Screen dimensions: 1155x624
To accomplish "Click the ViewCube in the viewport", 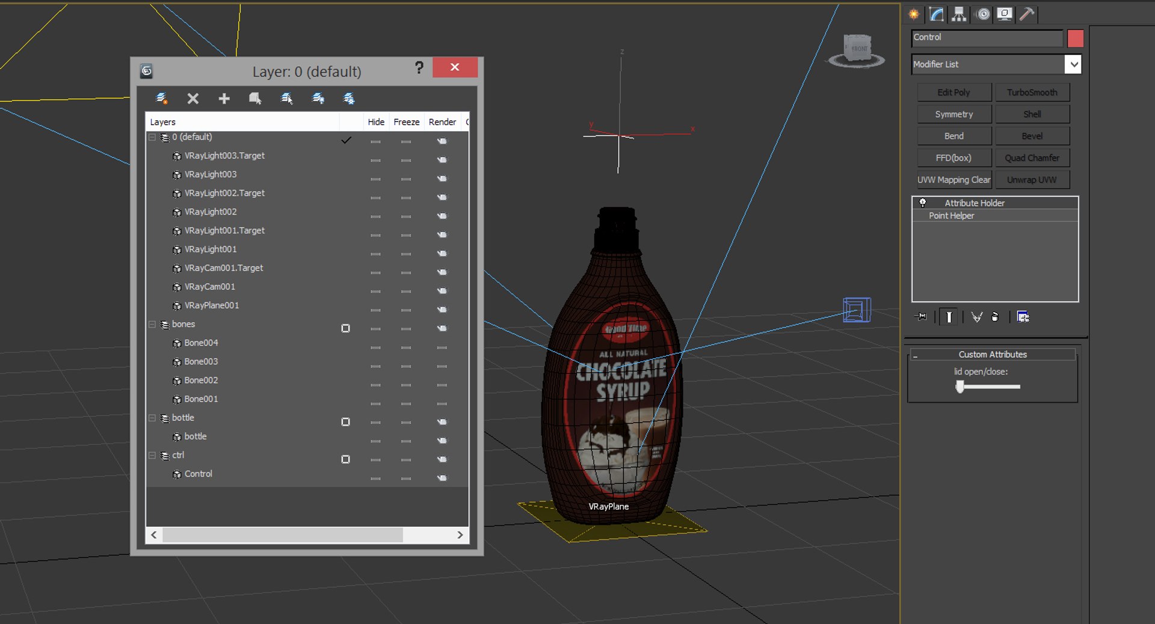I will click(x=857, y=50).
